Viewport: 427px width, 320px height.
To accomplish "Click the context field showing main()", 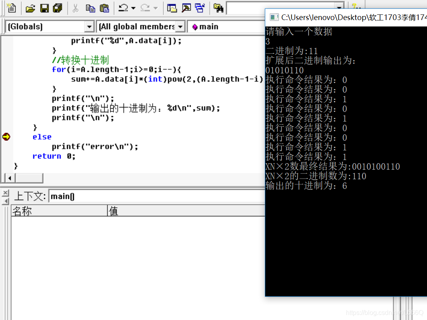I will click(157, 196).
